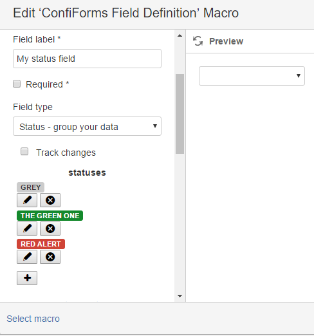Delete the RED ALERT status
Viewport: 314px width, 336px height.
[x=50, y=257]
